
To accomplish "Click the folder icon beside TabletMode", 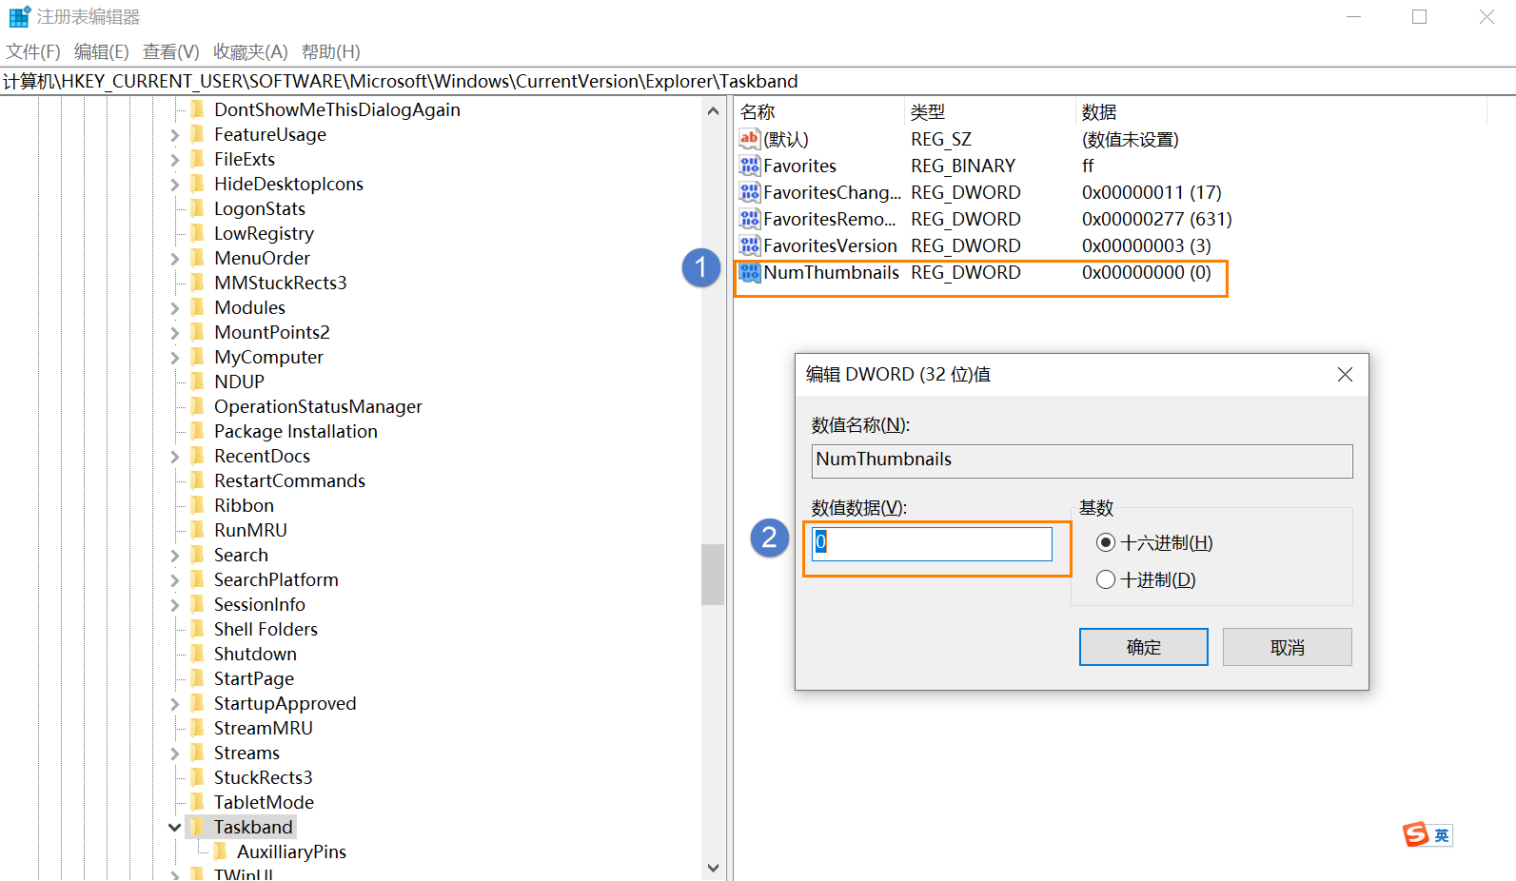I will coord(198,802).
